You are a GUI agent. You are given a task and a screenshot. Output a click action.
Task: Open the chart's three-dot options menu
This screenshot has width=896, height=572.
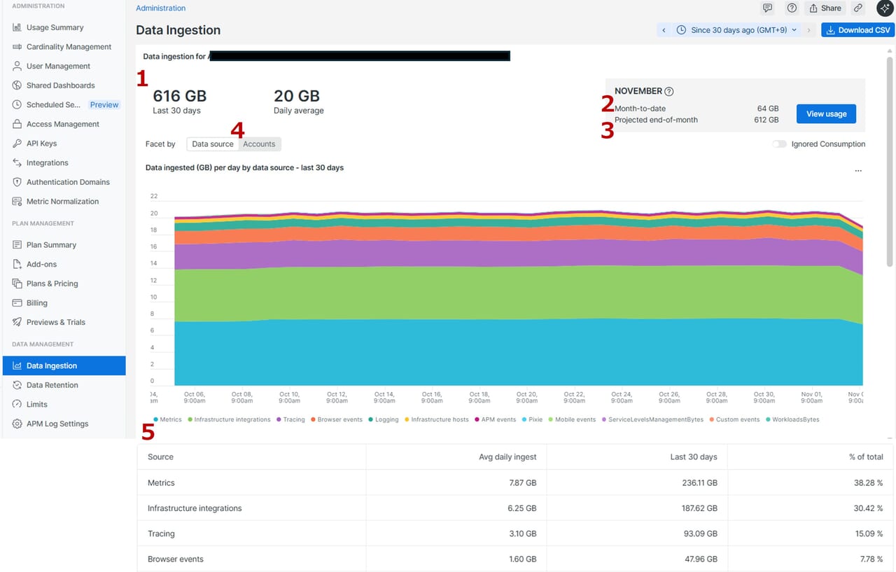coord(858,171)
